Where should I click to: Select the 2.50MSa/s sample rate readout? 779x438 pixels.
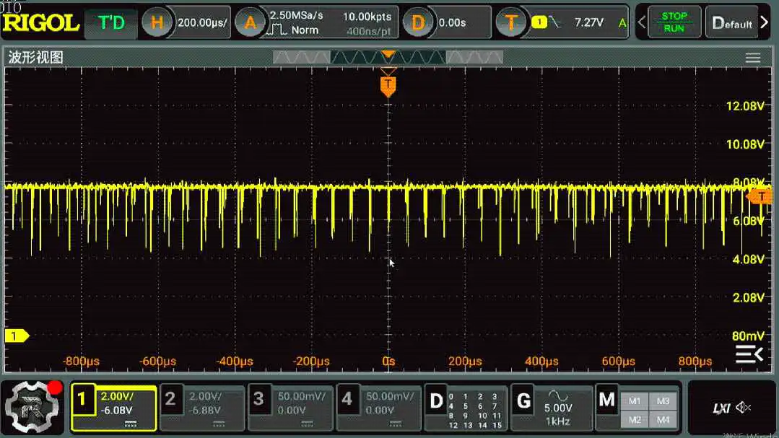(x=296, y=15)
